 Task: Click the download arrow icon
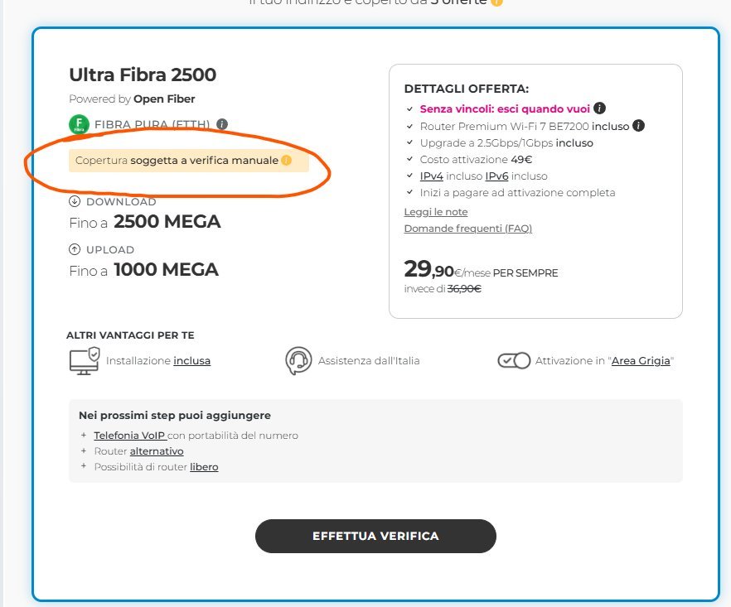click(x=75, y=201)
